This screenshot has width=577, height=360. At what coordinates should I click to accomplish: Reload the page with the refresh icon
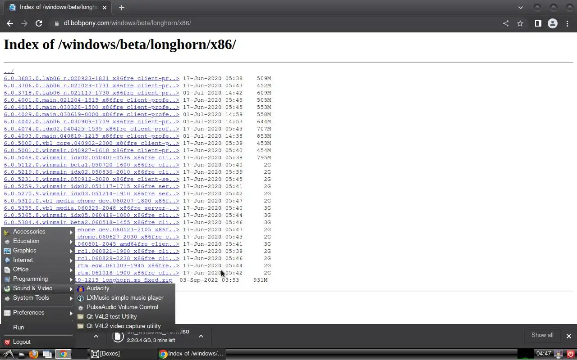39,23
